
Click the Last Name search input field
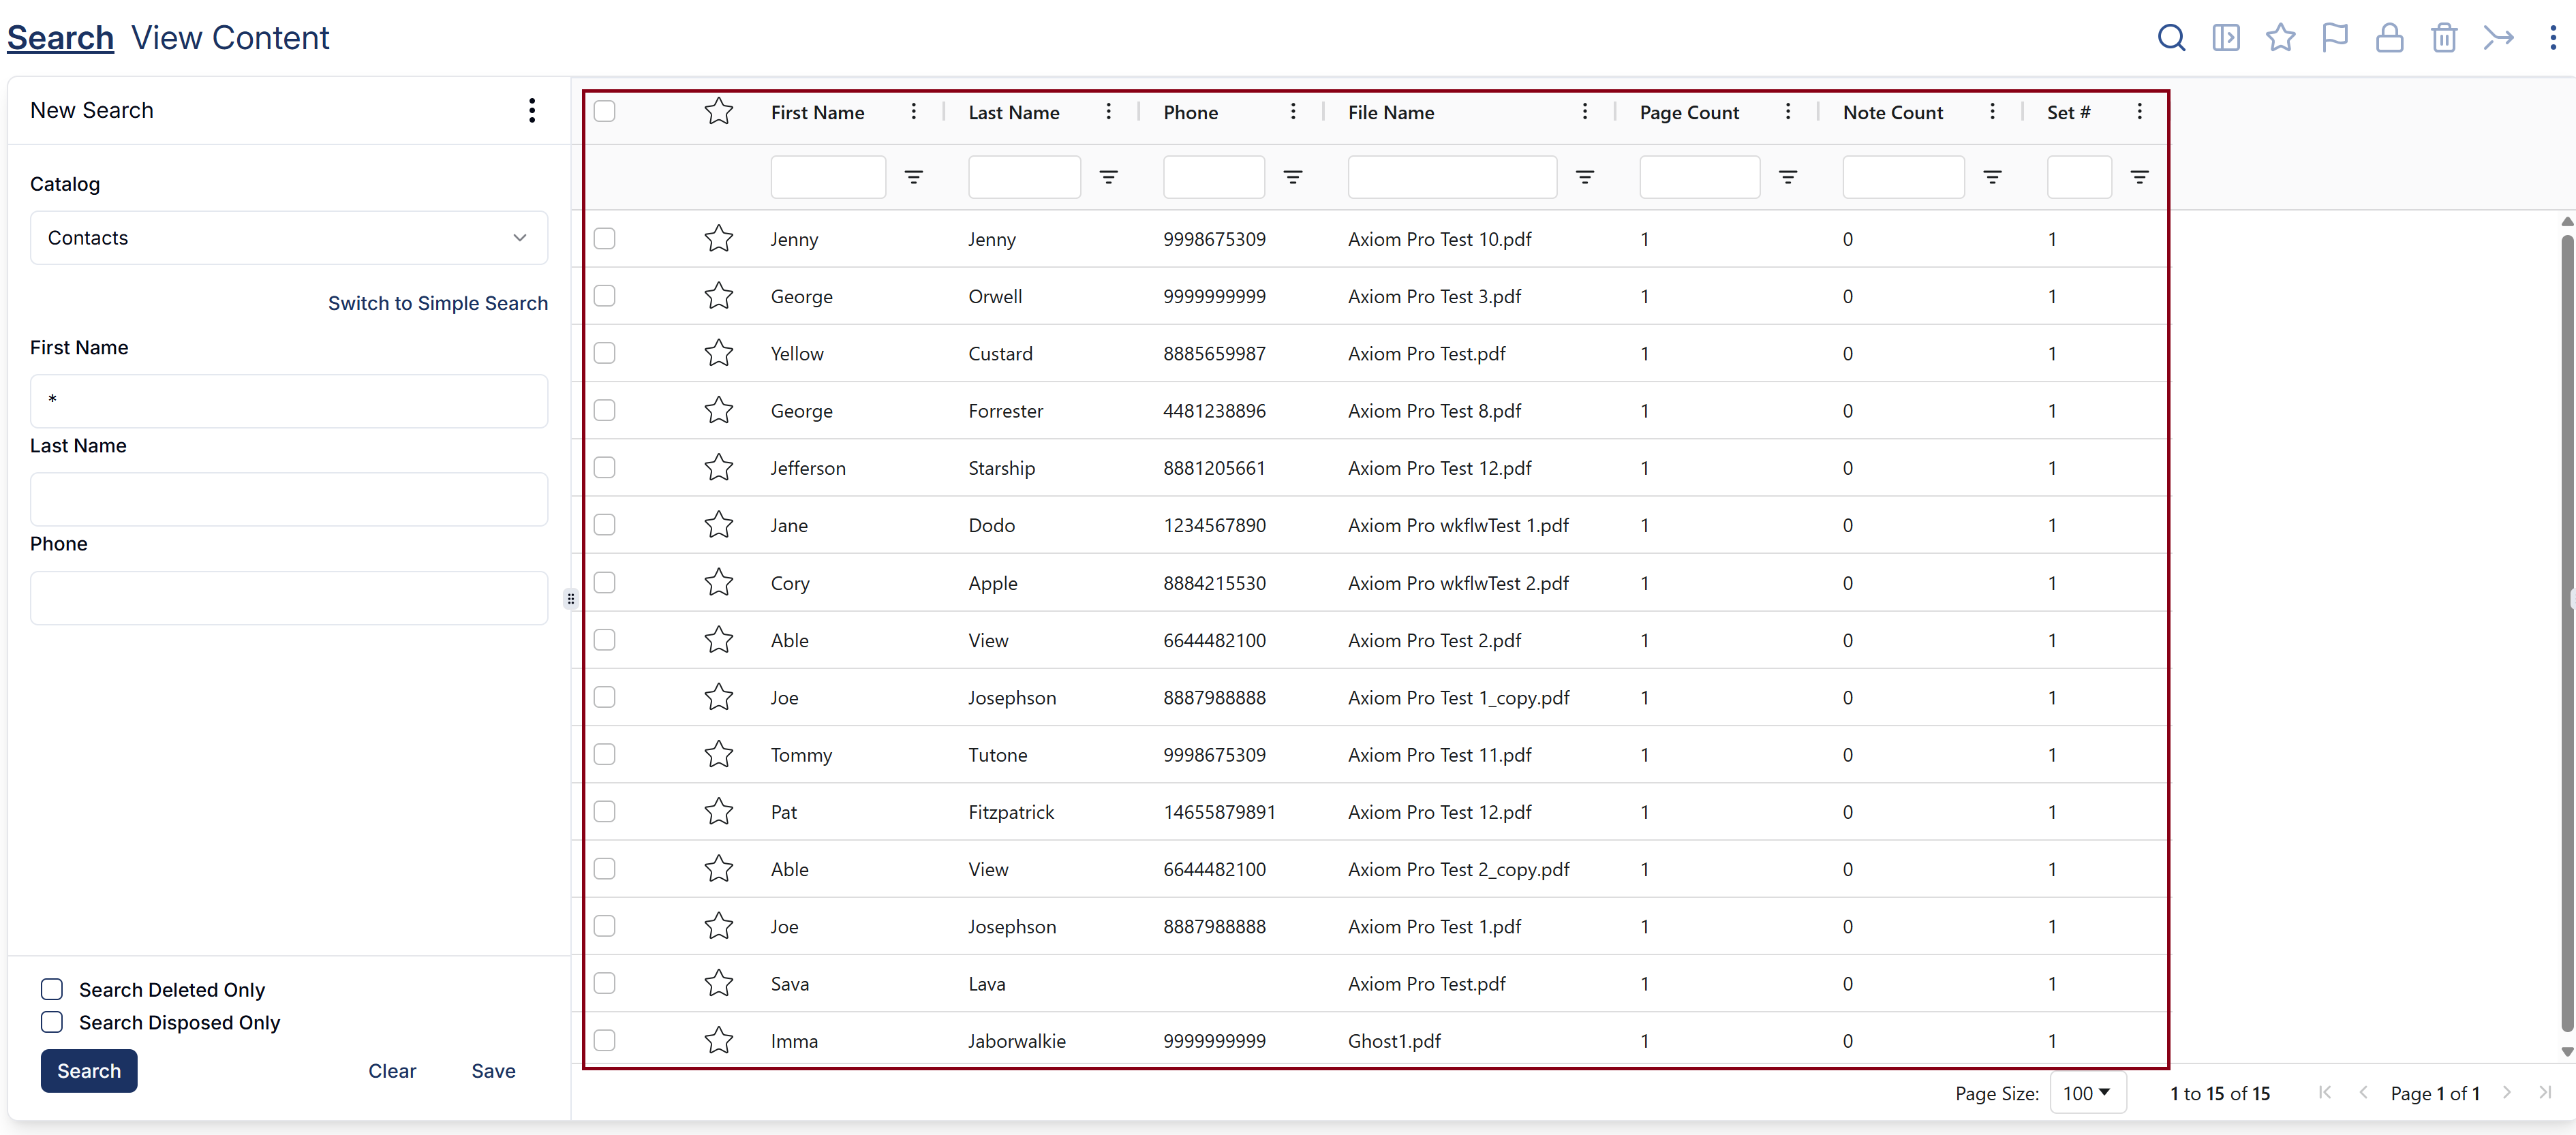pyautogui.click(x=289, y=499)
